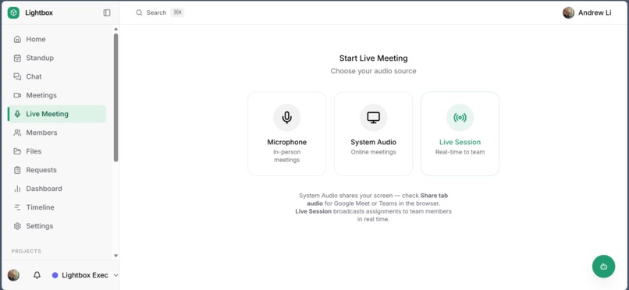Open the Members menu item

pos(56,133)
